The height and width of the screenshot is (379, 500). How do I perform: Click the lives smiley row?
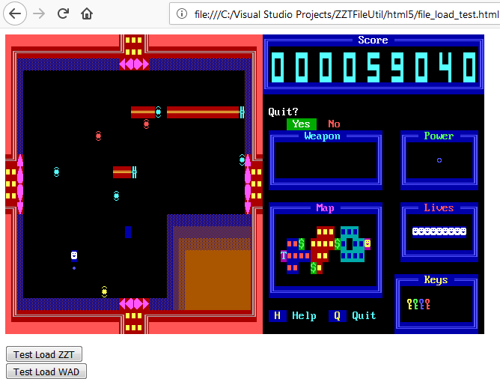coord(439,231)
